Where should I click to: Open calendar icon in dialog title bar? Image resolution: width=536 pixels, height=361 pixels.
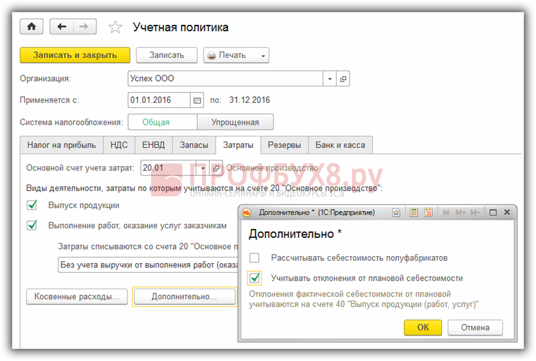tap(428, 212)
